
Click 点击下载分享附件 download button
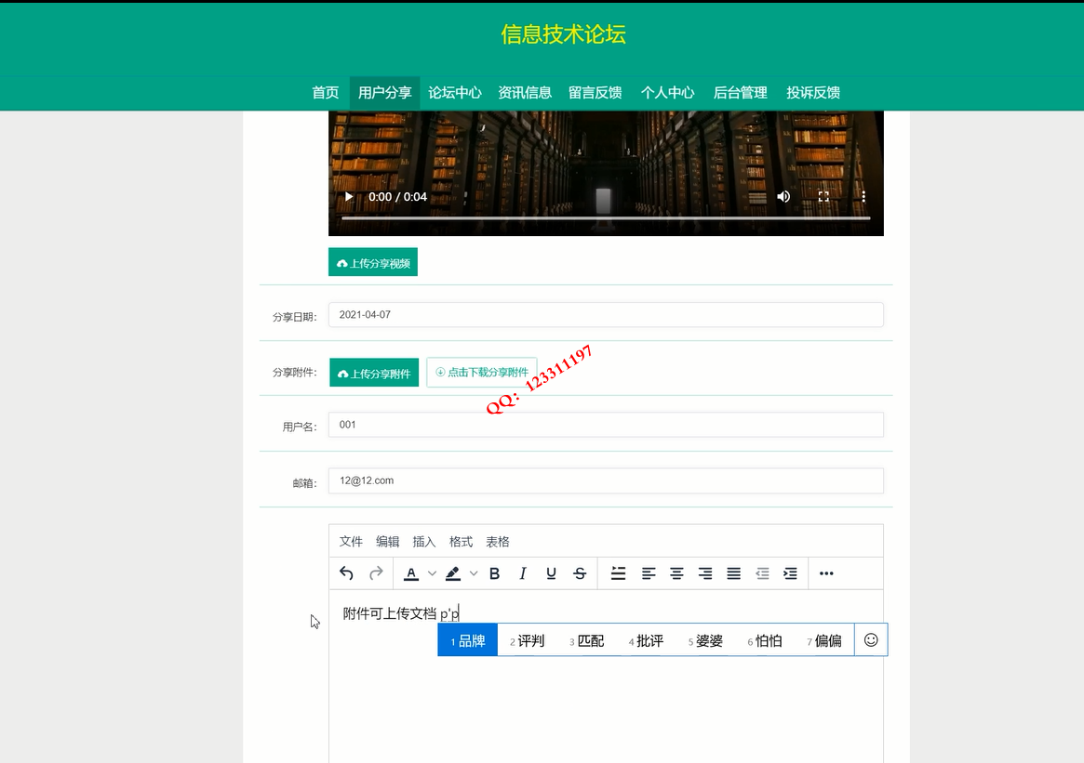(482, 372)
